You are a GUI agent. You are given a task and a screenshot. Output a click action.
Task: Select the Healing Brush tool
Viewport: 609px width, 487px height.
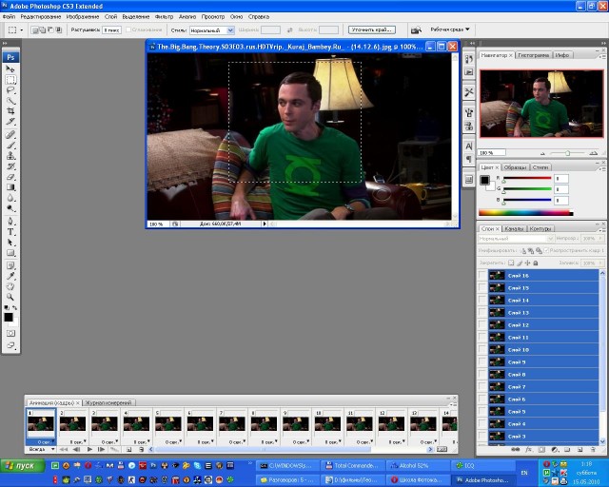coord(10,135)
